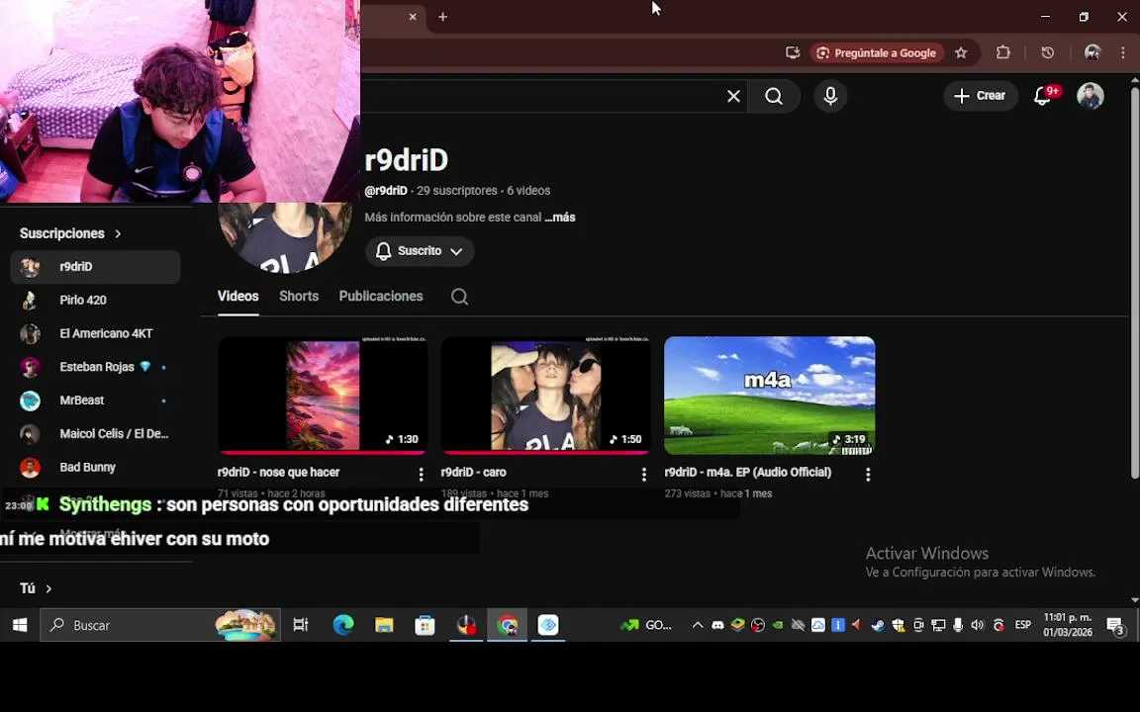This screenshot has height=712, width=1140.
Task: Click the NVIDIA tray icon
Action: pos(778,625)
